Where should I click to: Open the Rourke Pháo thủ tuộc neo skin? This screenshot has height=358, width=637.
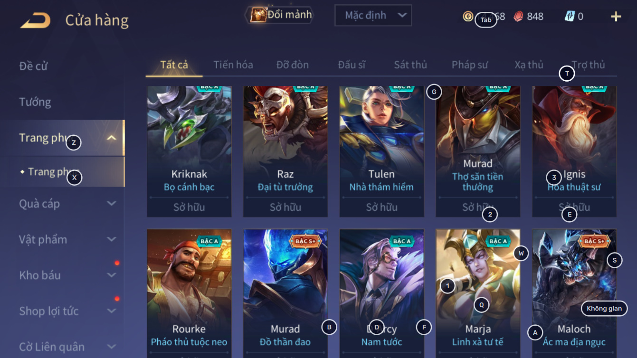tap(189, 293)
